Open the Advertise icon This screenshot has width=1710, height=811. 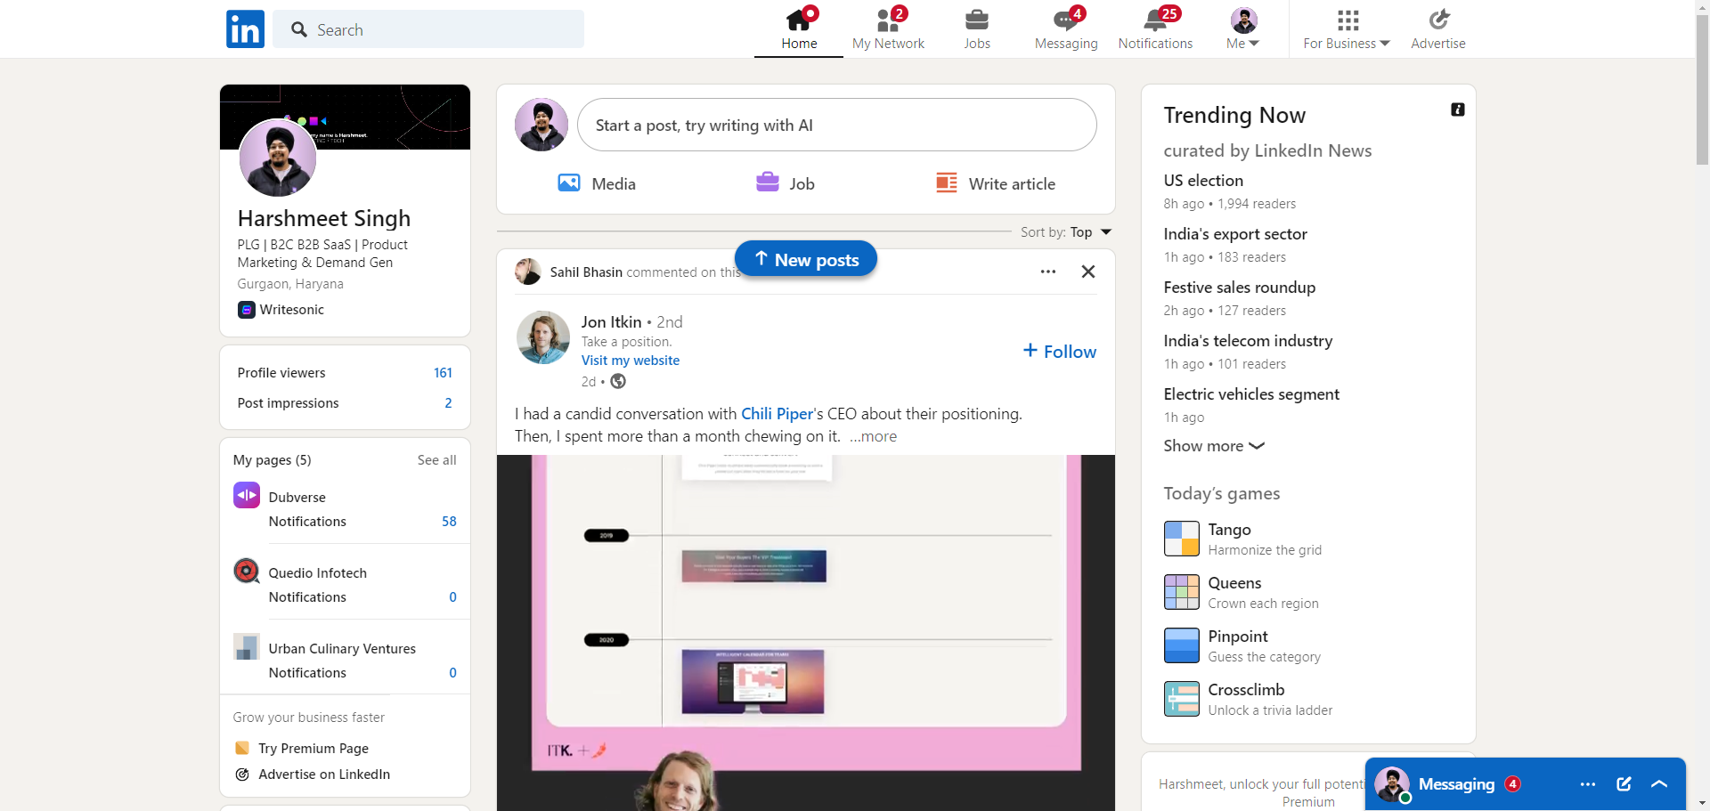pyautogui.click(x=1438, y=29)
